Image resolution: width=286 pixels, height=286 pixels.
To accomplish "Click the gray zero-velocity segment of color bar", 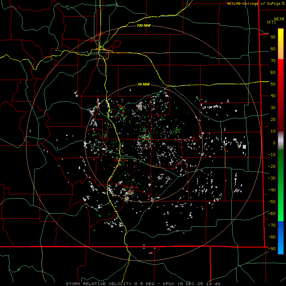I will click(x=281, y=141).
